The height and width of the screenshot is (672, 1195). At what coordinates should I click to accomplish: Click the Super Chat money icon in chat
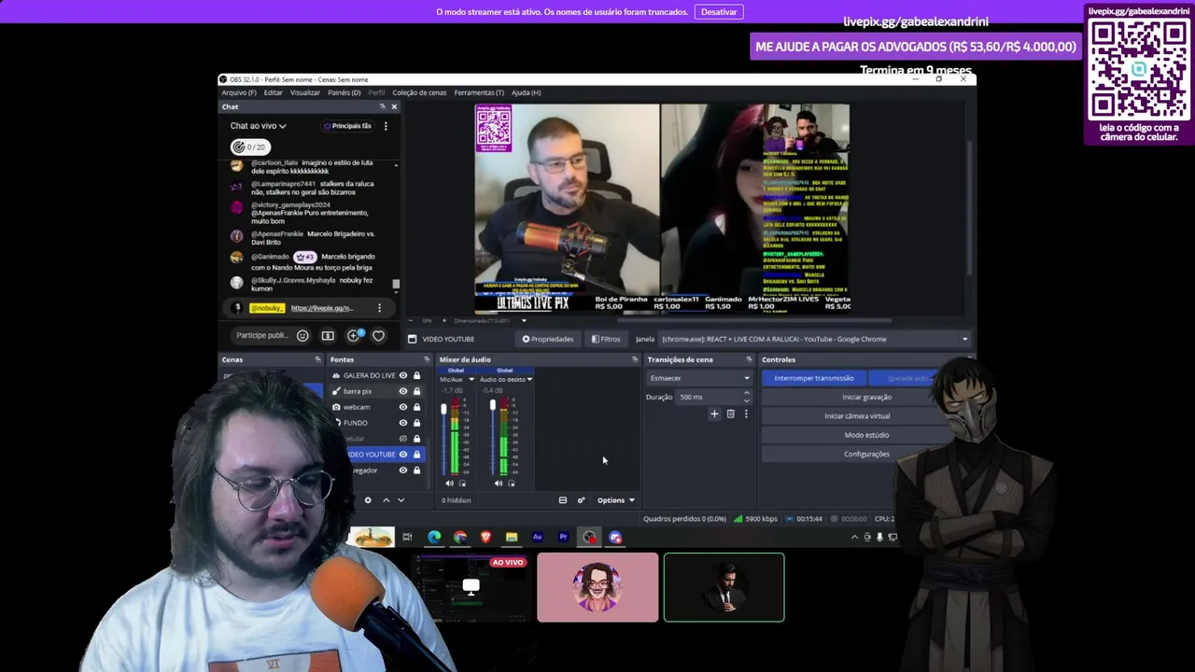tap(328, 336)
